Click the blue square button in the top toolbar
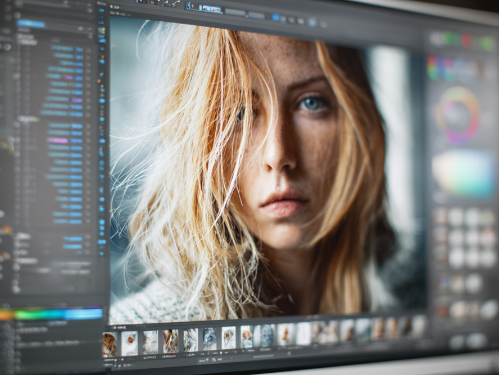Screen dimensions: 499x375 (x=275, y=17)
